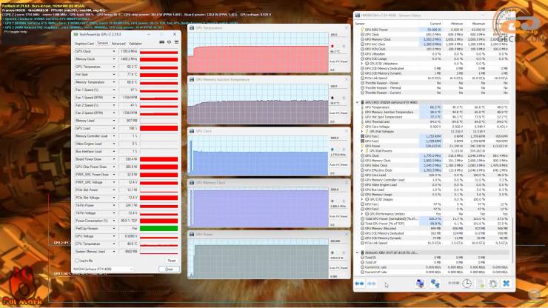
Task: Switch to the Graphics Card tab
Action: pyautogui.click(x=84, y=44)
